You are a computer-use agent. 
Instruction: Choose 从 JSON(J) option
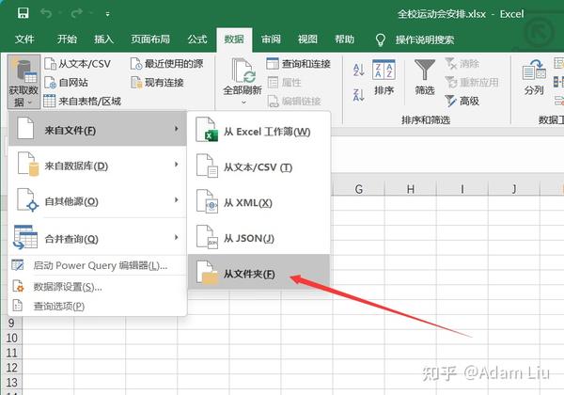pyautogui.click(x=259, y=238)
